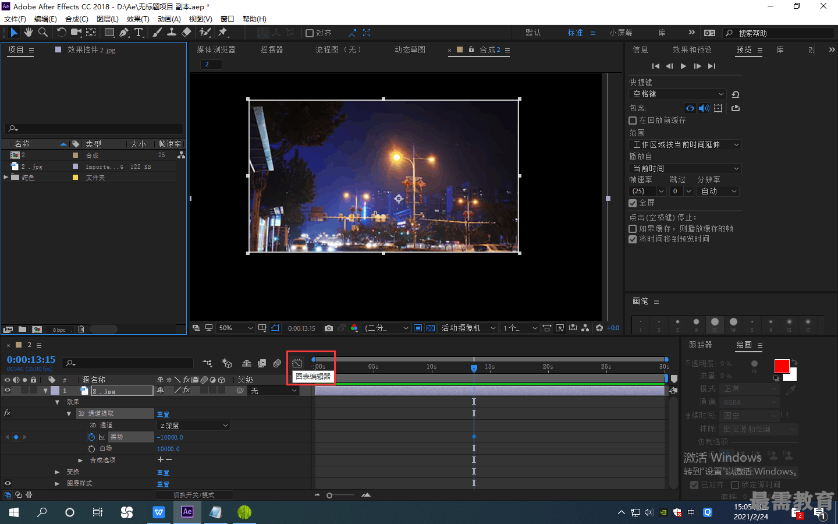This screenshot has height=524, width=838.
Task: Toggle 图层样式 visibility eye
Action: (x=8, y=483)
